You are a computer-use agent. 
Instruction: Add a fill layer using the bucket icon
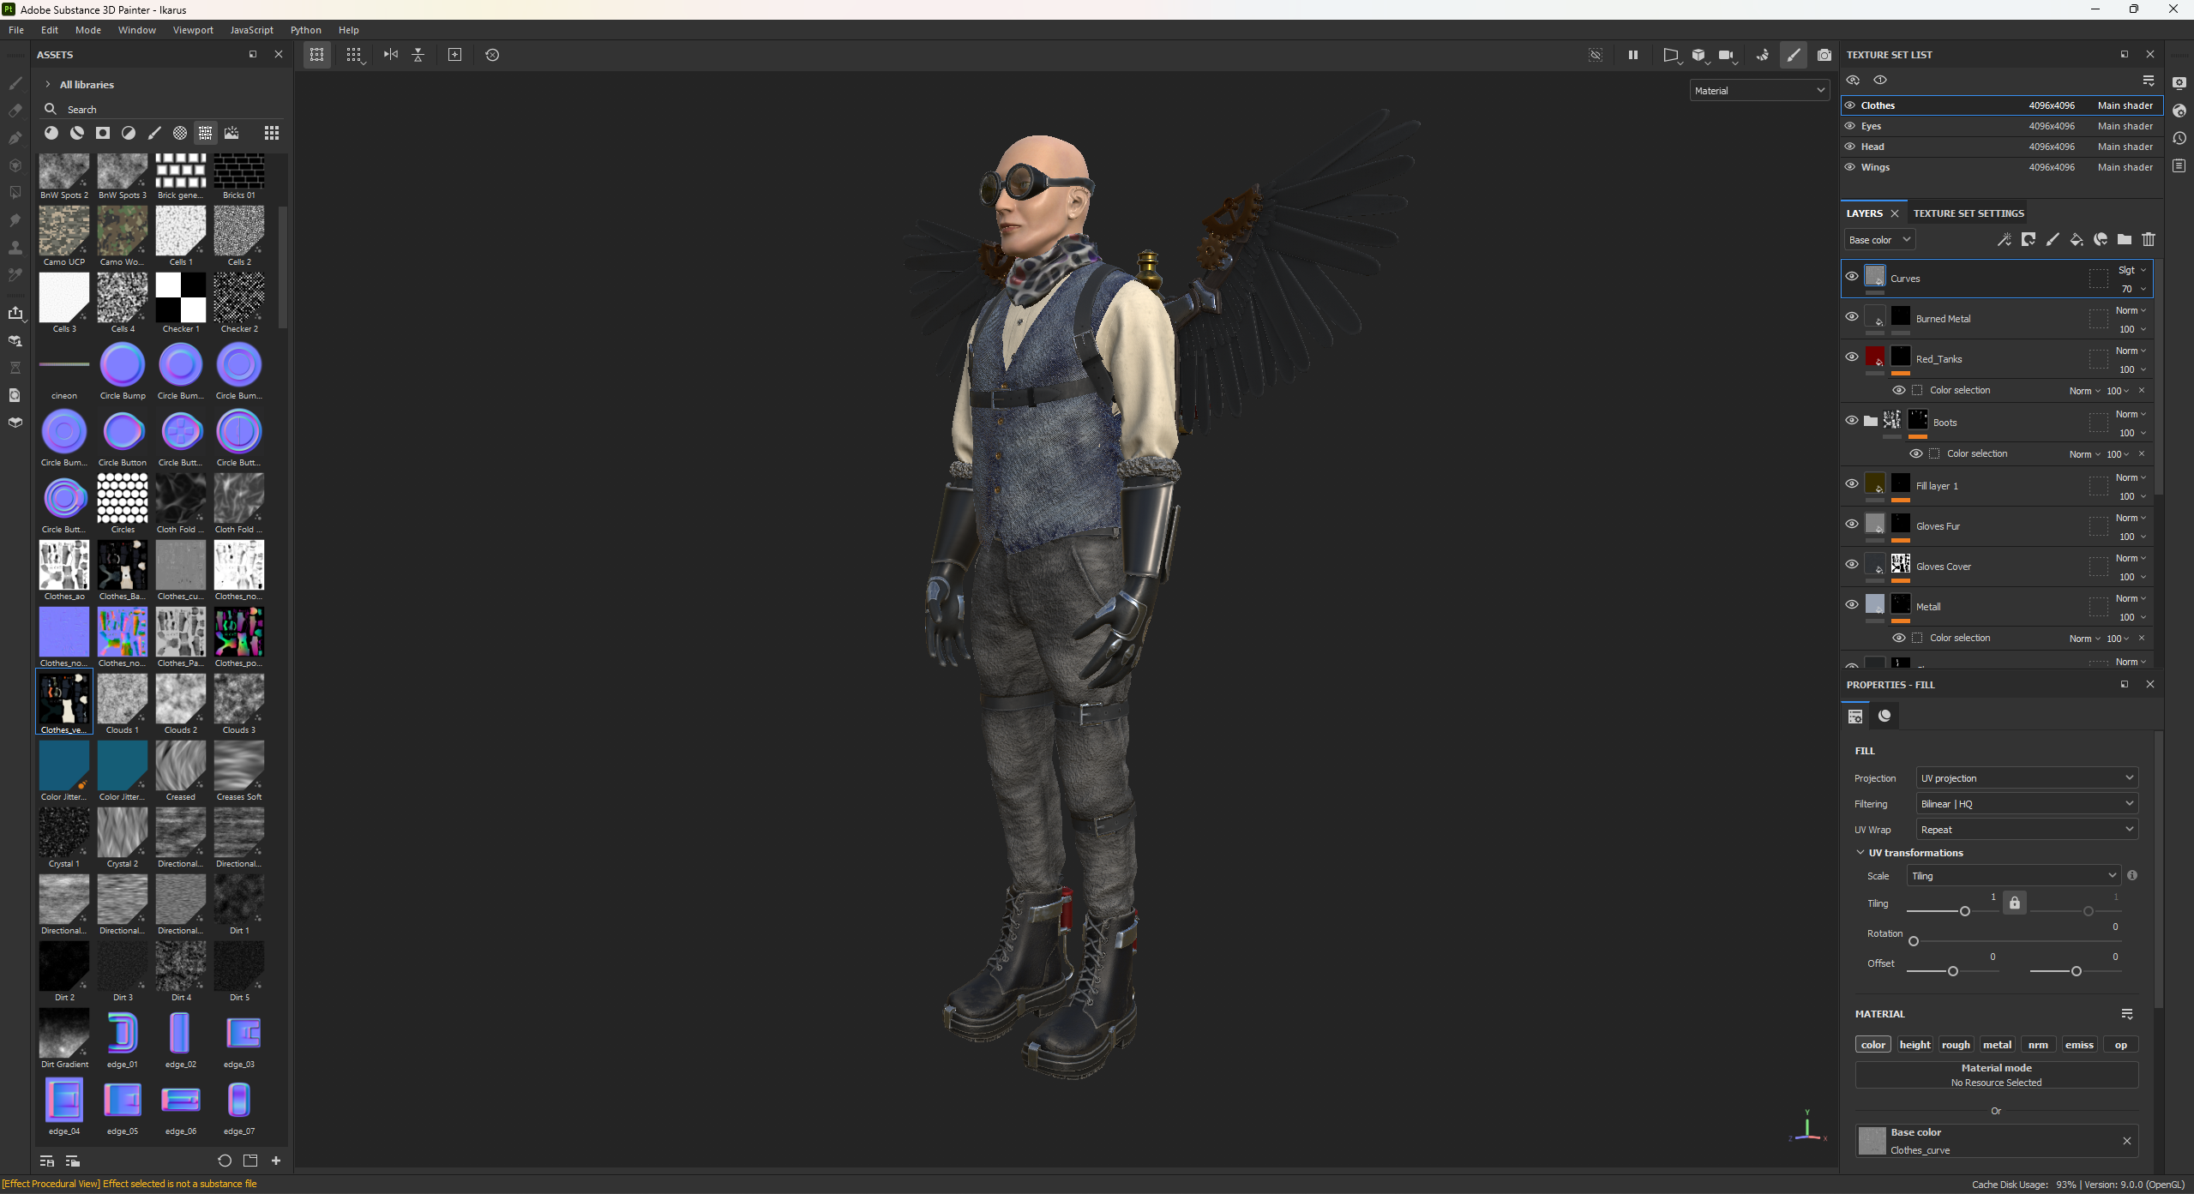(2076, 240)
